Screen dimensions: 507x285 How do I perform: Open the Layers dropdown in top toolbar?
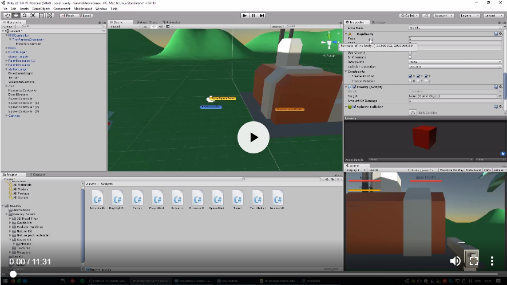pos(470,15)
